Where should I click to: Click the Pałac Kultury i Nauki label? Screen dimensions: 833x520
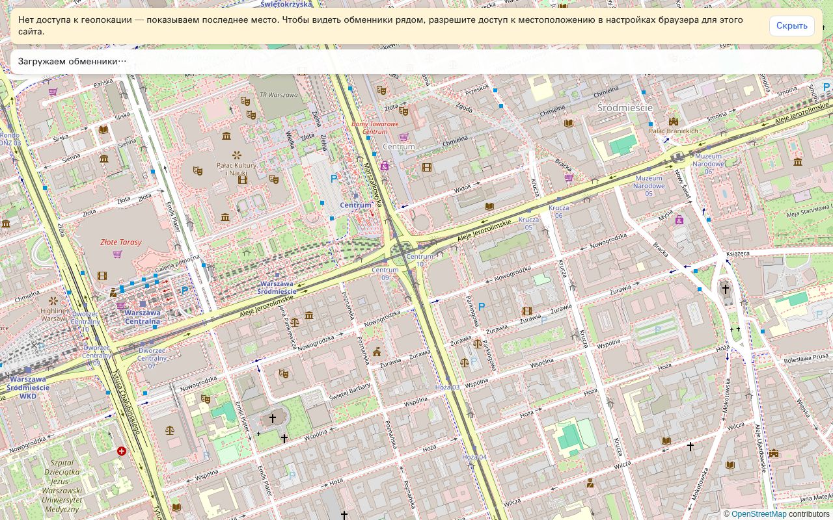tap(236, 169)
